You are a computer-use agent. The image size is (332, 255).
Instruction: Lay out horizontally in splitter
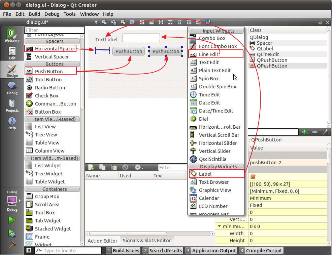pyautogui.click(x=161, y=22)
